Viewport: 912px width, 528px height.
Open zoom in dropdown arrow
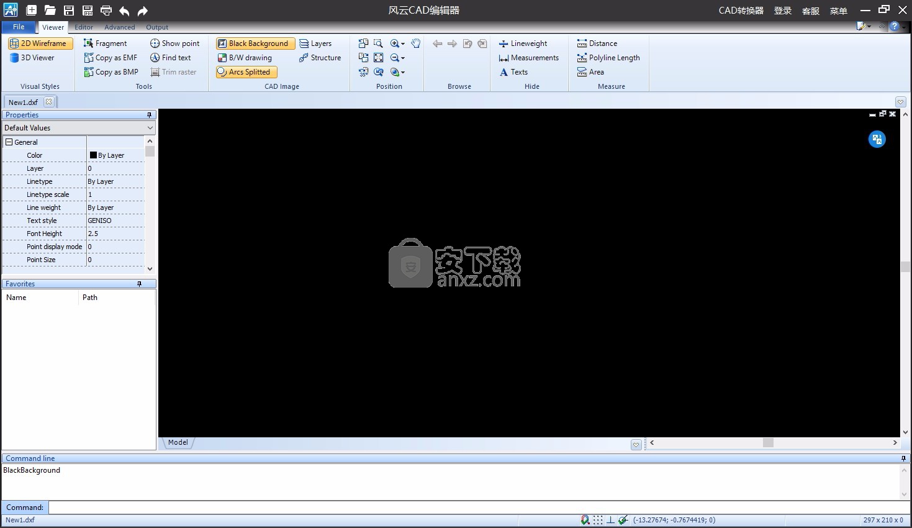click(403, 44)
